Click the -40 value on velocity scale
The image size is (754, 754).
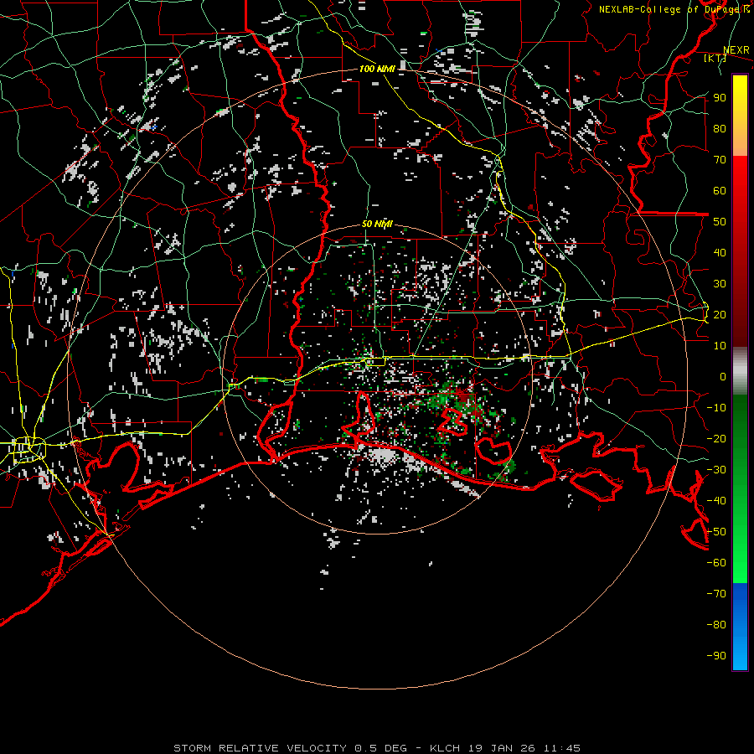716,501
